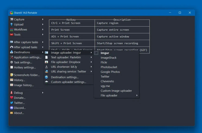Viewport: 202px width, 133px height.
Task: Expand the Upload submenu arrow
Action: [43, 24]
